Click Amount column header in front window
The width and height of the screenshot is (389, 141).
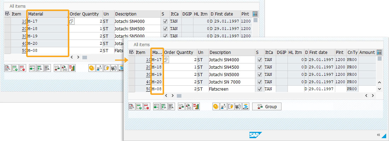pyautogui.click(x=367, y=53)
